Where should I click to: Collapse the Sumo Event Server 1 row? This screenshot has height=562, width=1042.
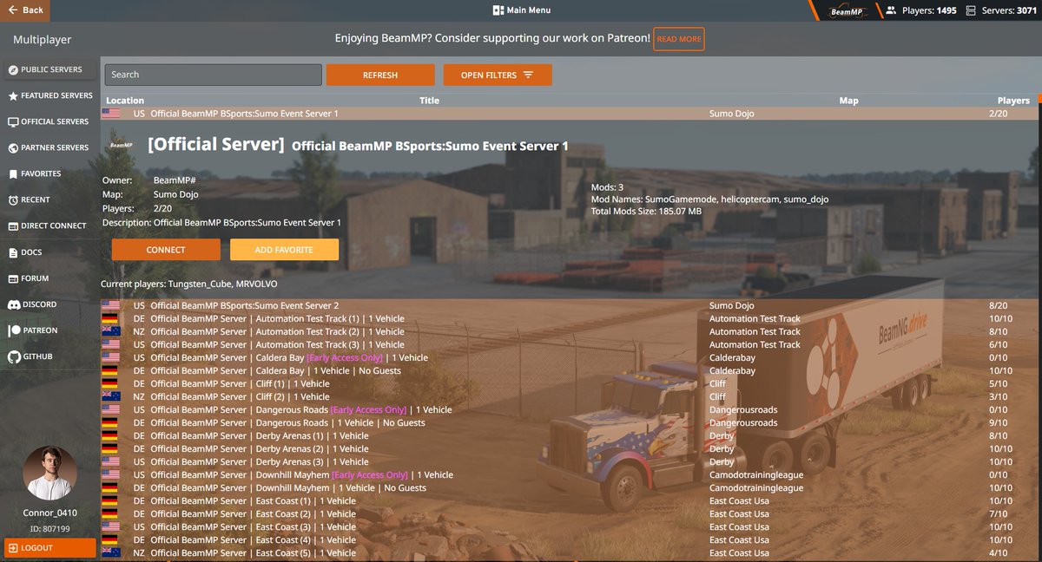(569, 114)
